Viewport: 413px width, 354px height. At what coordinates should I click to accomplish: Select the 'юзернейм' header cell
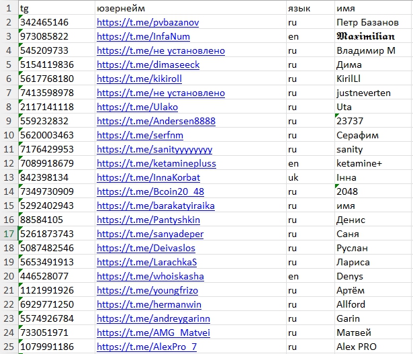[191, 8]
